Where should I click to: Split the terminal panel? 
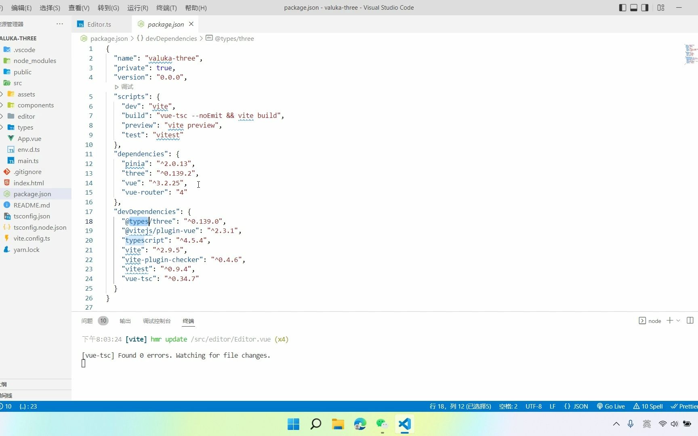click(x=690, y=321)
